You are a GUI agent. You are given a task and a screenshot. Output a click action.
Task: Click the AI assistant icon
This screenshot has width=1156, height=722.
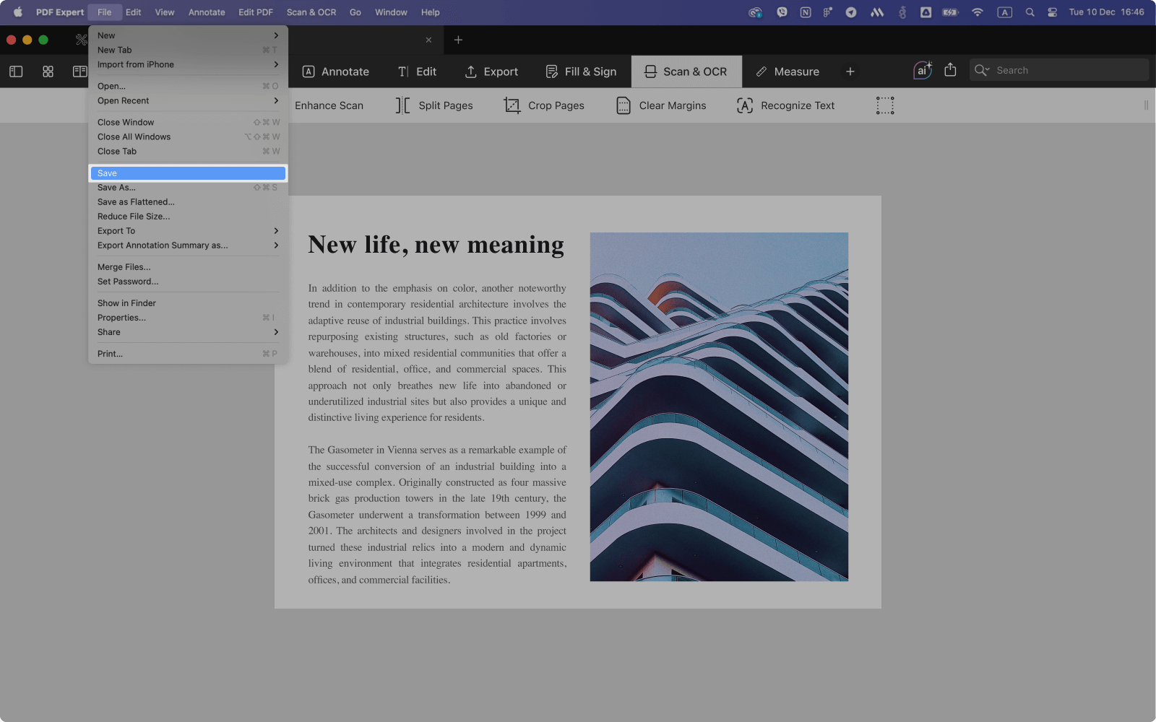pos(922,71)
